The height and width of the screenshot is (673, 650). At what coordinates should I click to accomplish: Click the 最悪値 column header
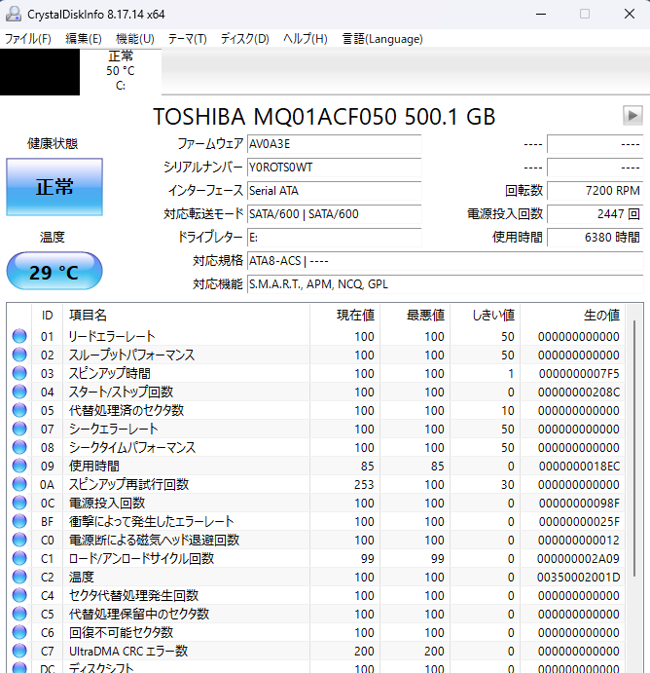click(415, 316)
